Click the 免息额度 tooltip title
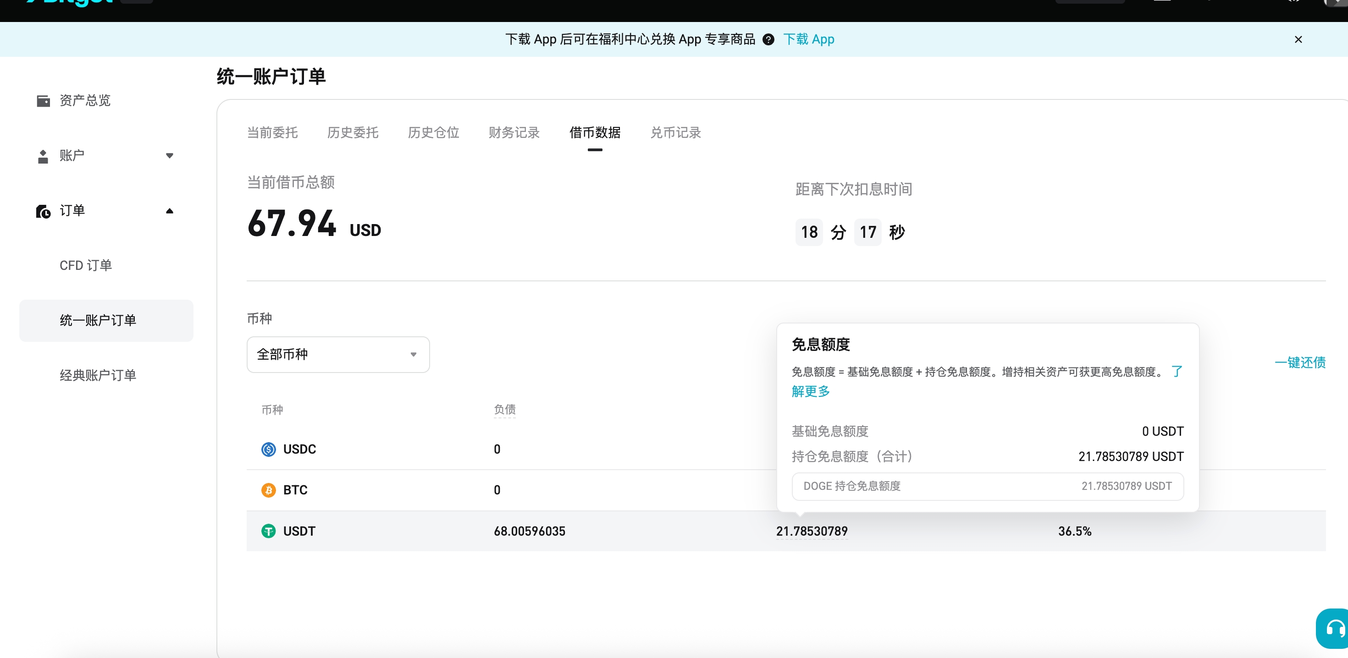1348x658 pixels. (x=821, y=344)
